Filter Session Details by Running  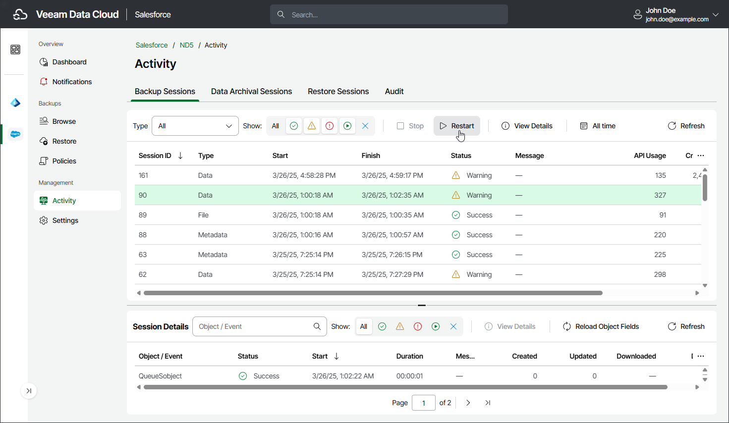click(x=436, y=326)
